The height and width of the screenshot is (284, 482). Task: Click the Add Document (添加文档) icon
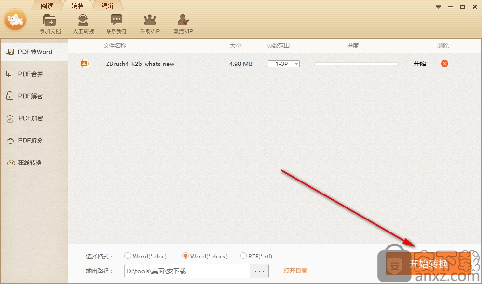pyautogui.click(x=50, y=21)
